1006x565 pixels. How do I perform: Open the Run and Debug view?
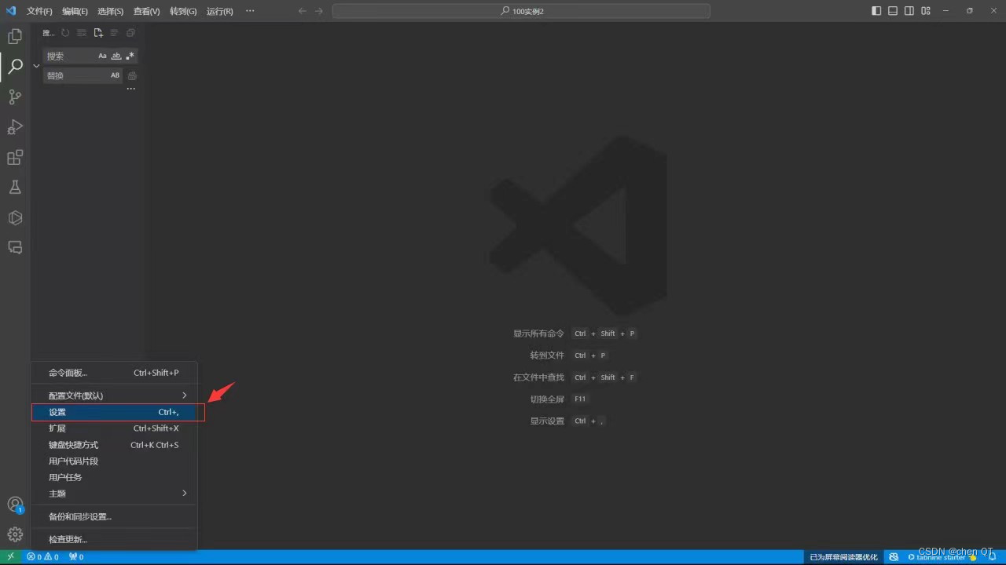[x=15, y=127]
